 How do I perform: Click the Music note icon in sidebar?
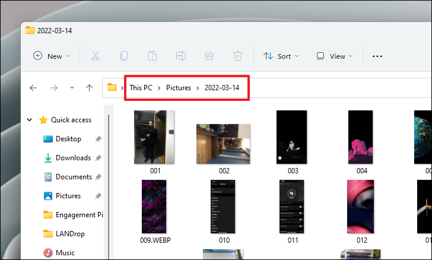pos(48,252)
